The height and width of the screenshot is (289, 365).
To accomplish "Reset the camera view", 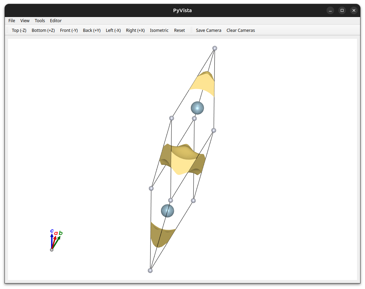I will (x=179, y=30).
